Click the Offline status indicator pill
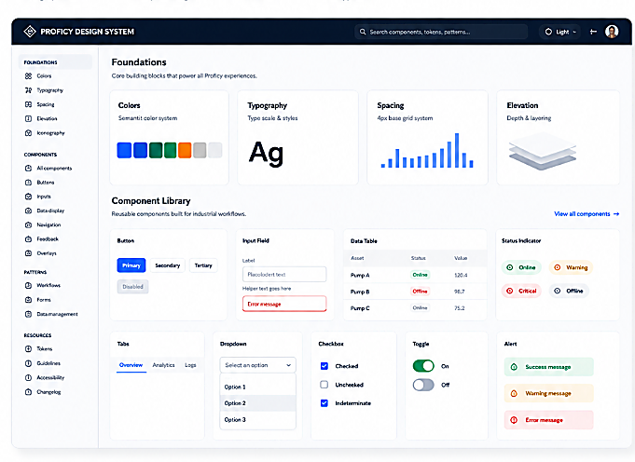635x462 pixels. [x=569, y=291]
